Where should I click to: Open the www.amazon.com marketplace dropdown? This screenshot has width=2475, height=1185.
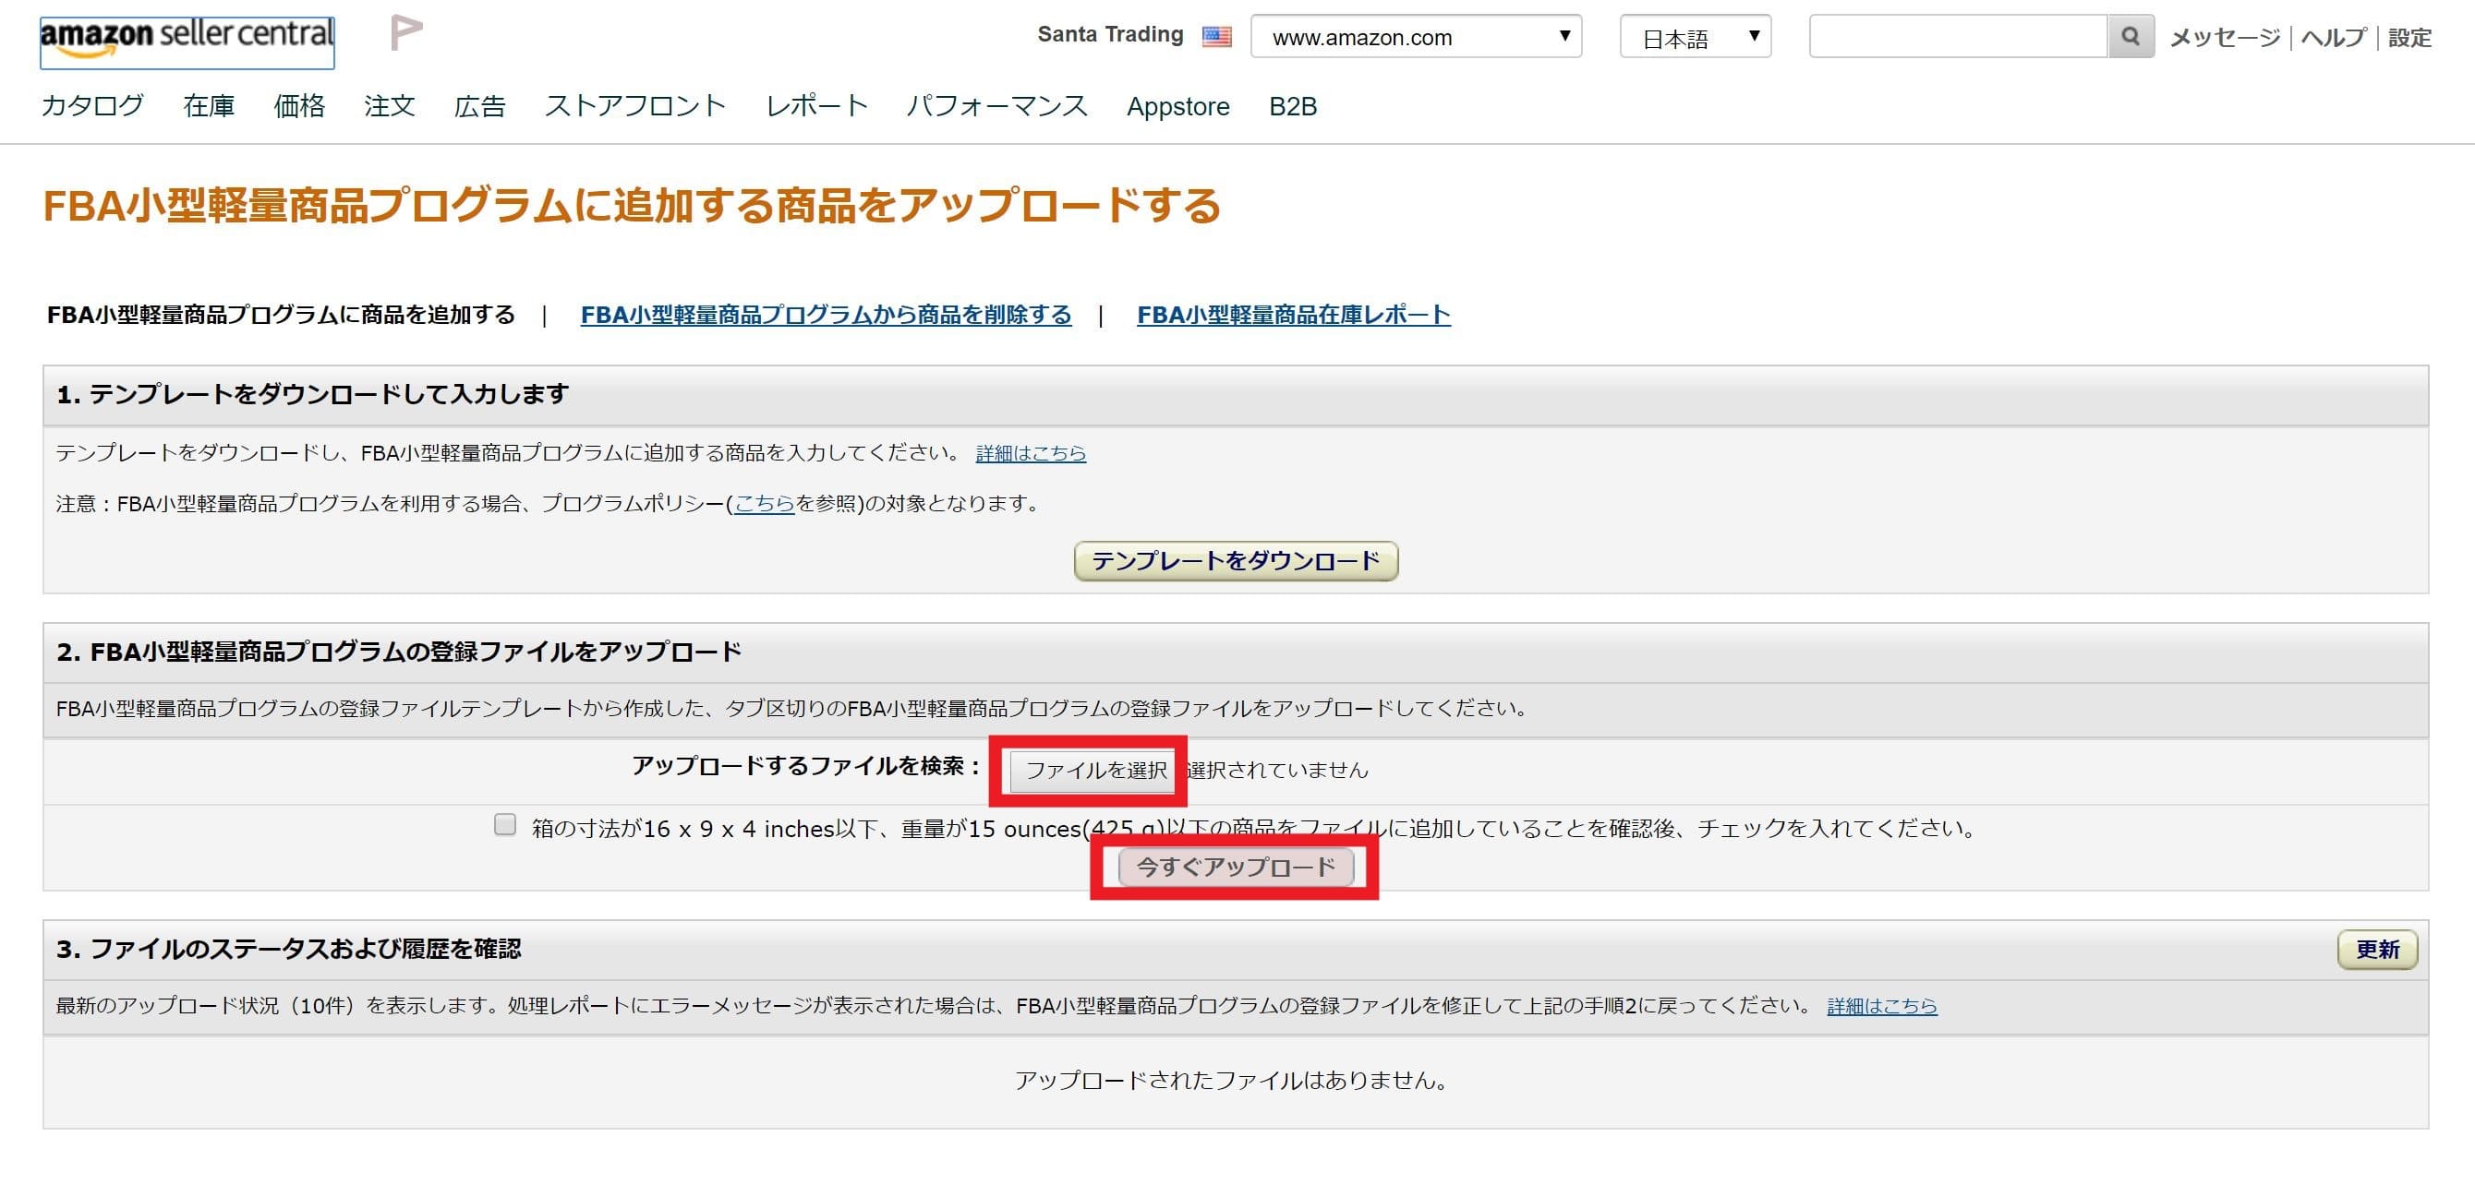(1417, 37)
